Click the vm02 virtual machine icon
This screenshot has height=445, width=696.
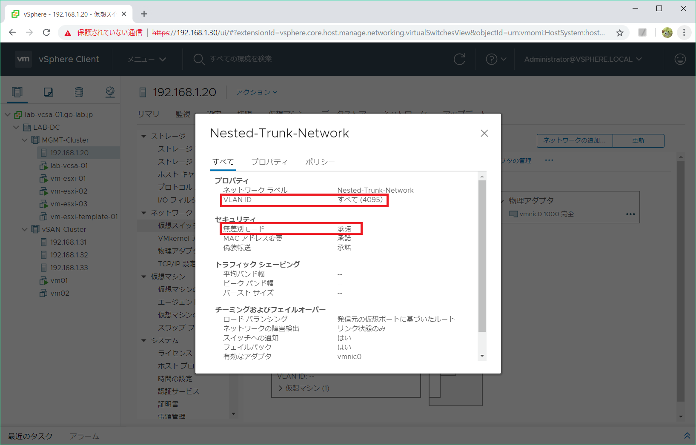point(43,293)
